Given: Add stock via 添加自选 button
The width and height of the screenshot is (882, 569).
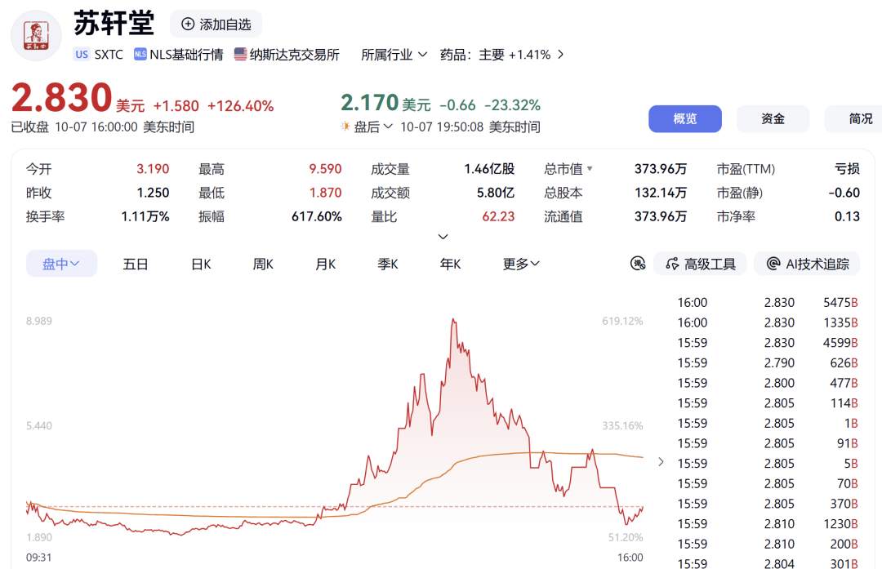Looking at the screenshot, I should [x=216, y=24].
